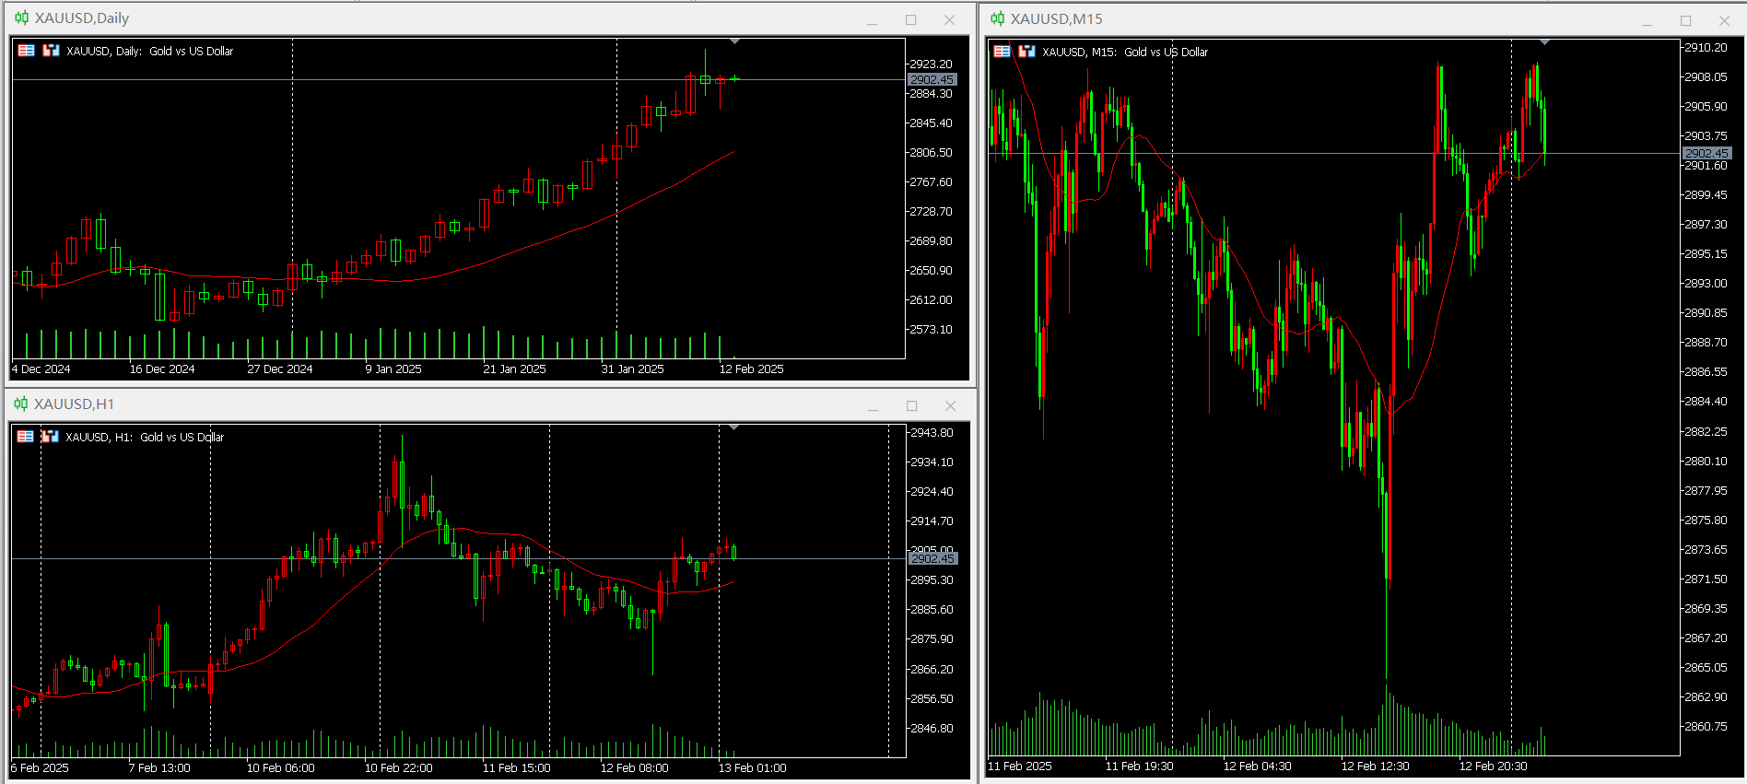Open depth of market icon in M15 chart
This screenshot has height=784, width=1747.
coord(1026,52)
